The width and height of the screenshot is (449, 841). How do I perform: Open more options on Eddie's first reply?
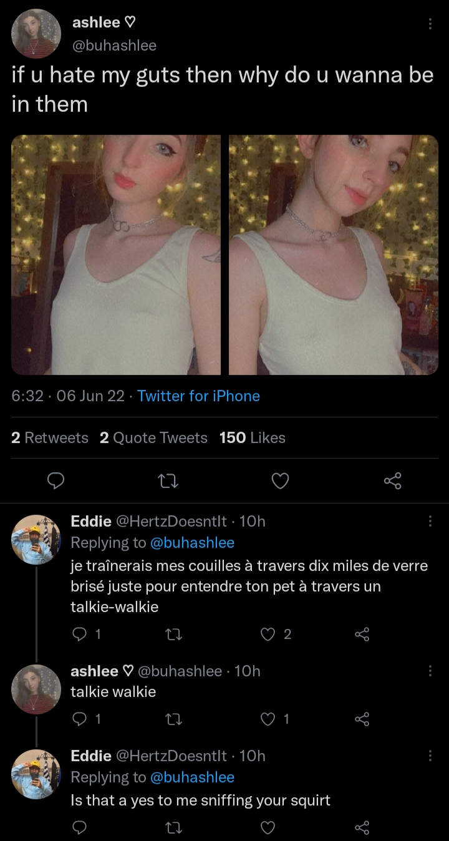coord(430,521)
